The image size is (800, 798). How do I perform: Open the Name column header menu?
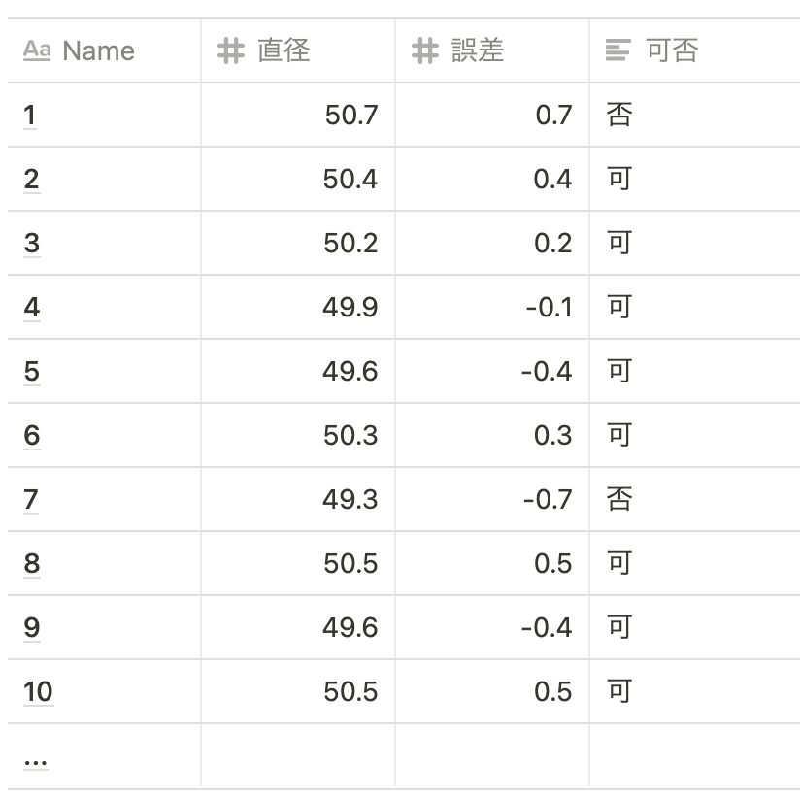coord(104,50)
